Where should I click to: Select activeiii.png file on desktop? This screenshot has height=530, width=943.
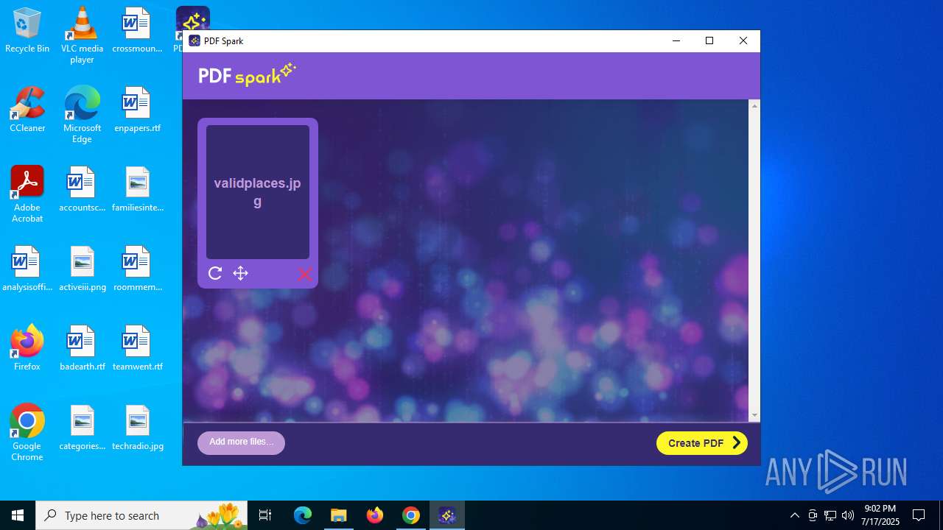pyautogui.click(x=82, y=269)
